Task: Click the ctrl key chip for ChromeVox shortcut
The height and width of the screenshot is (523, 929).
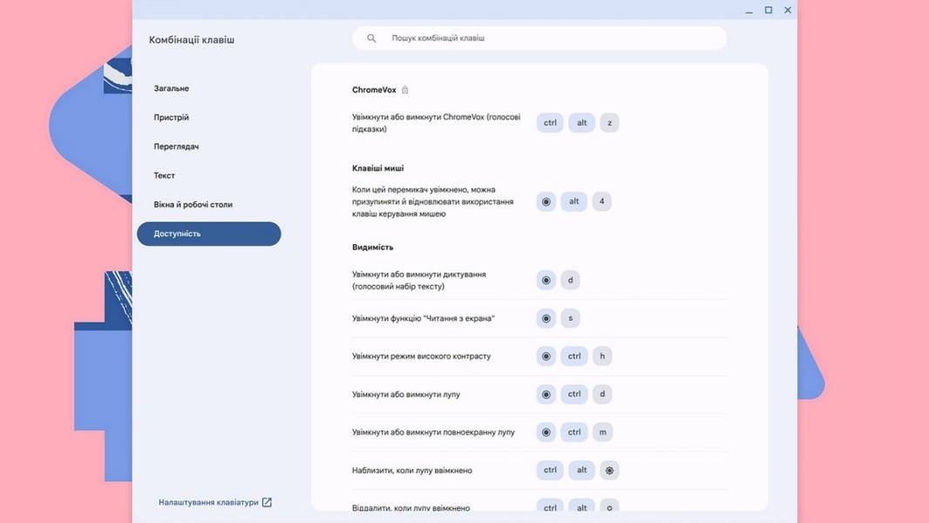Action: coord(550,123)
